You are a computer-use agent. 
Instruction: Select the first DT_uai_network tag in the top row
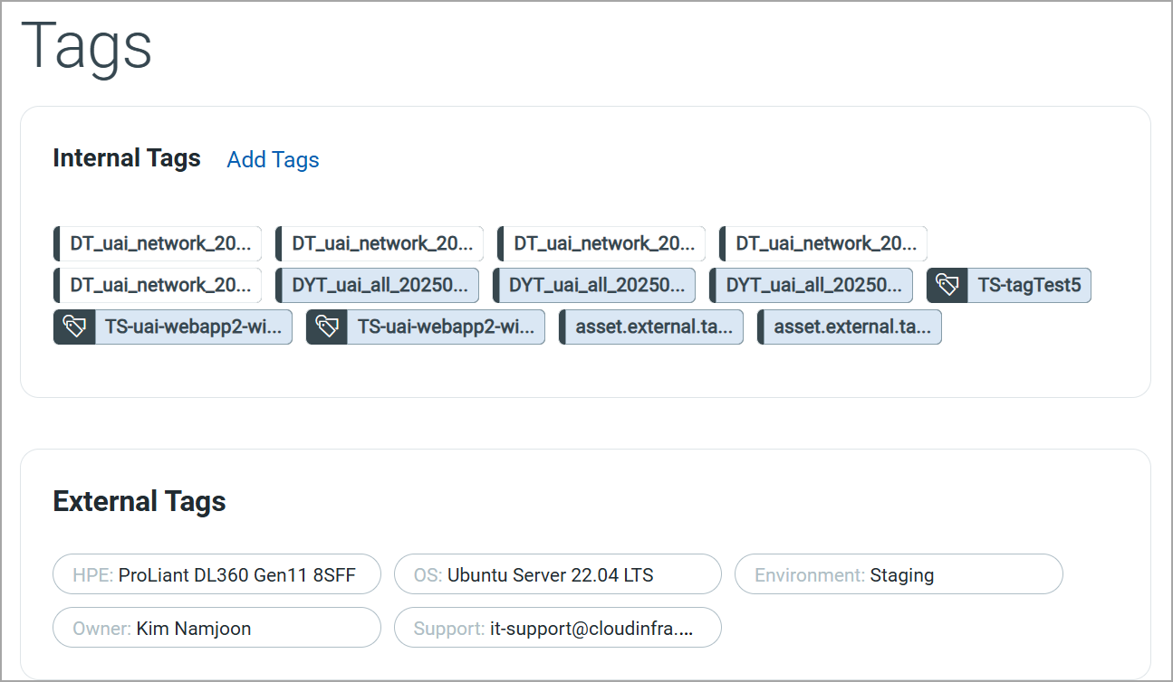coord(159,244)
